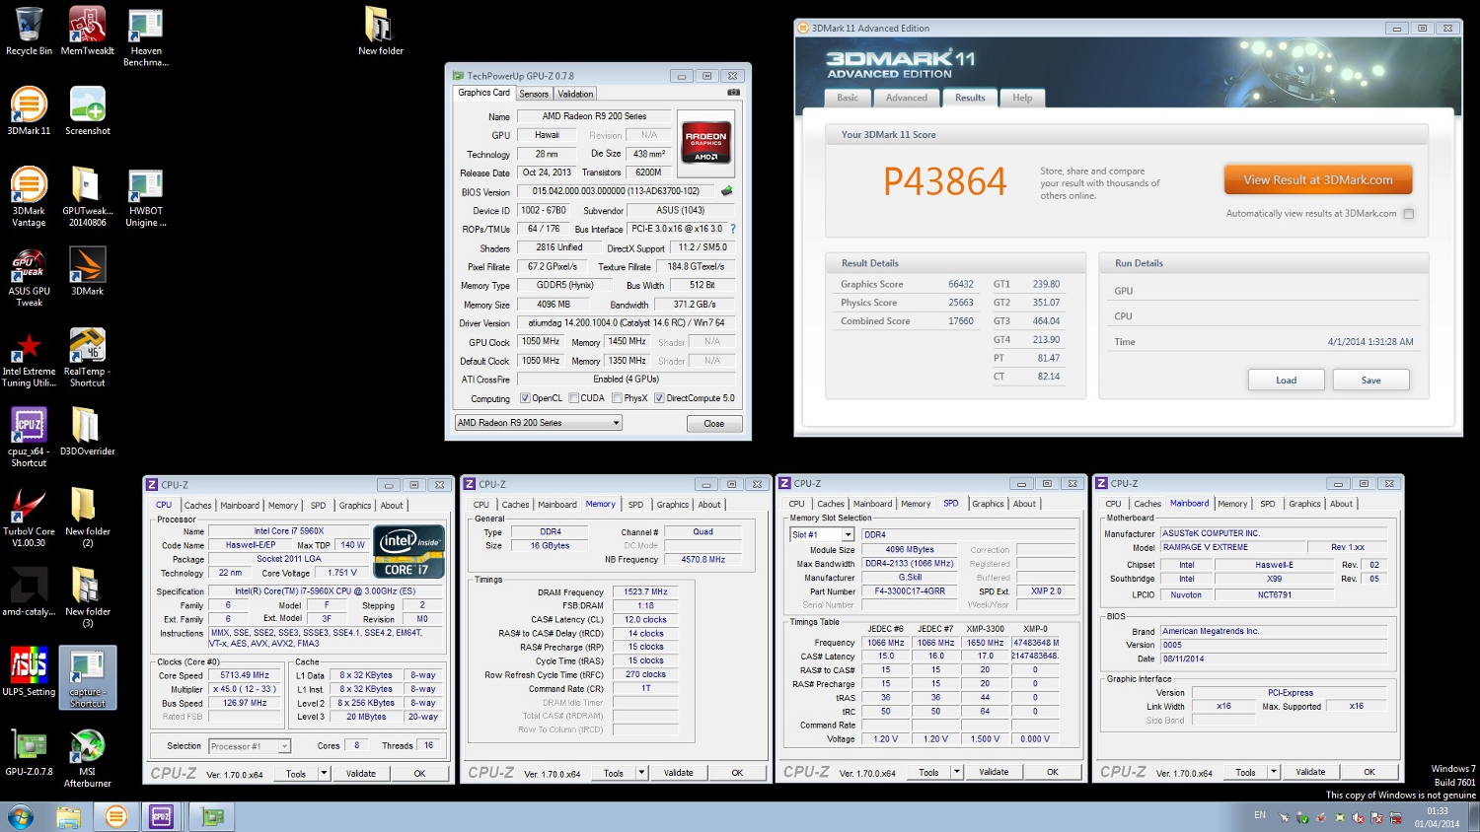Click the GPU-Z BIOS save chip icon
The height and width of the screenshot is (832, 1480).
[x=727, y=191]
